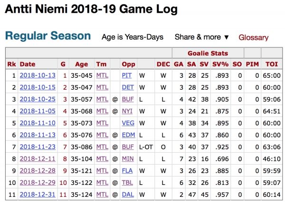This screenshot has width=285, height=202.
Task: Sort table by the DEC column header
Action: [163, 64]
